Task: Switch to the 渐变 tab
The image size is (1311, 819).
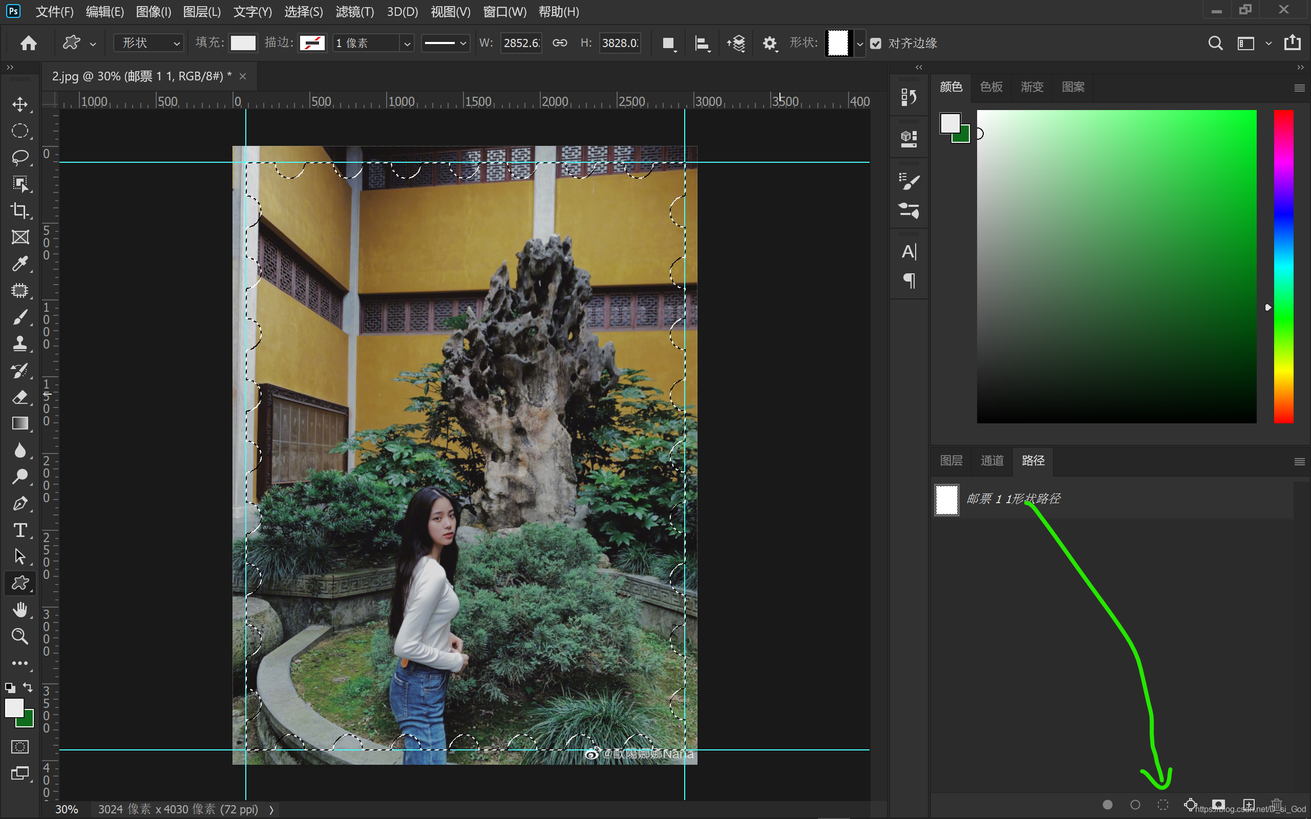Action: click(x=1031, y=87)
